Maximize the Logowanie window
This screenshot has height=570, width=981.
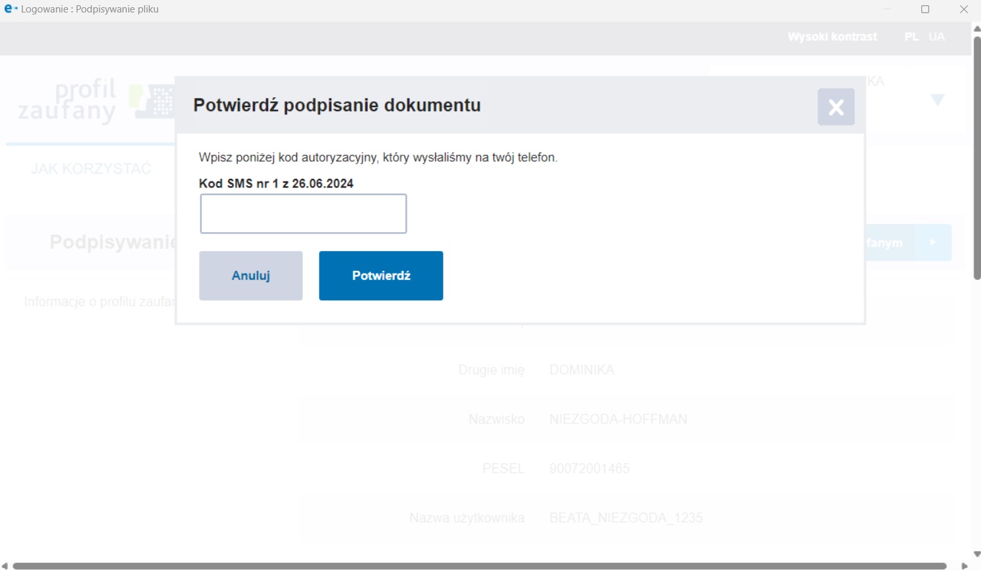925,9
